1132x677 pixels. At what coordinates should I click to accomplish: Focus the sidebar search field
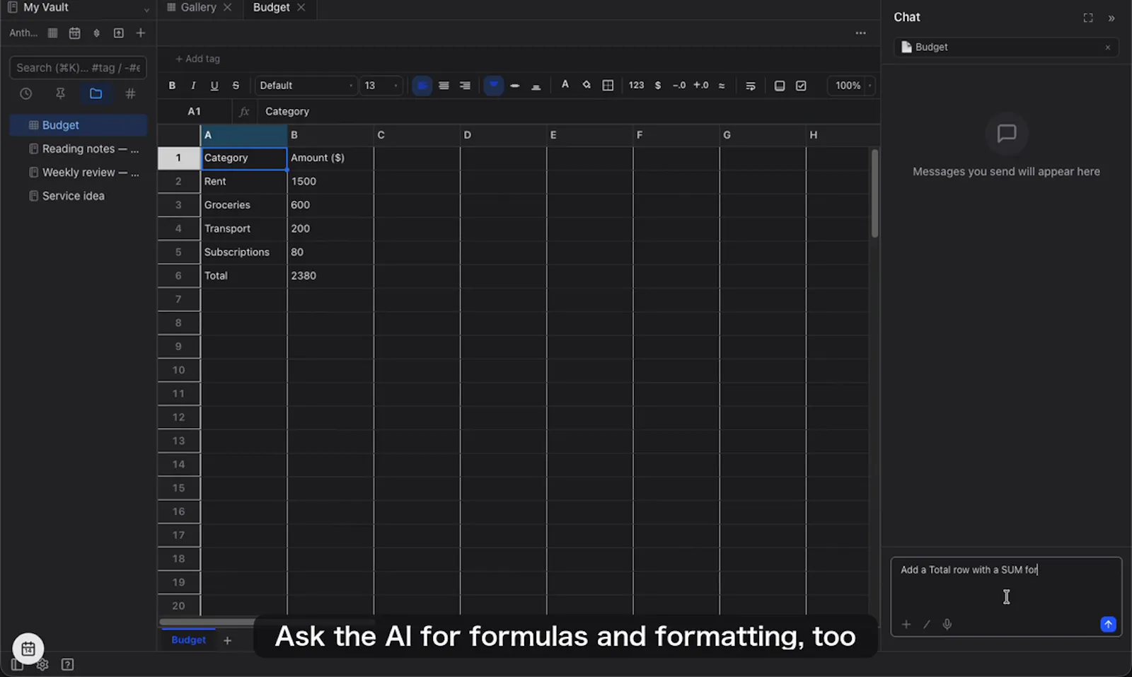pyautogui.click(x=78, y=68)
